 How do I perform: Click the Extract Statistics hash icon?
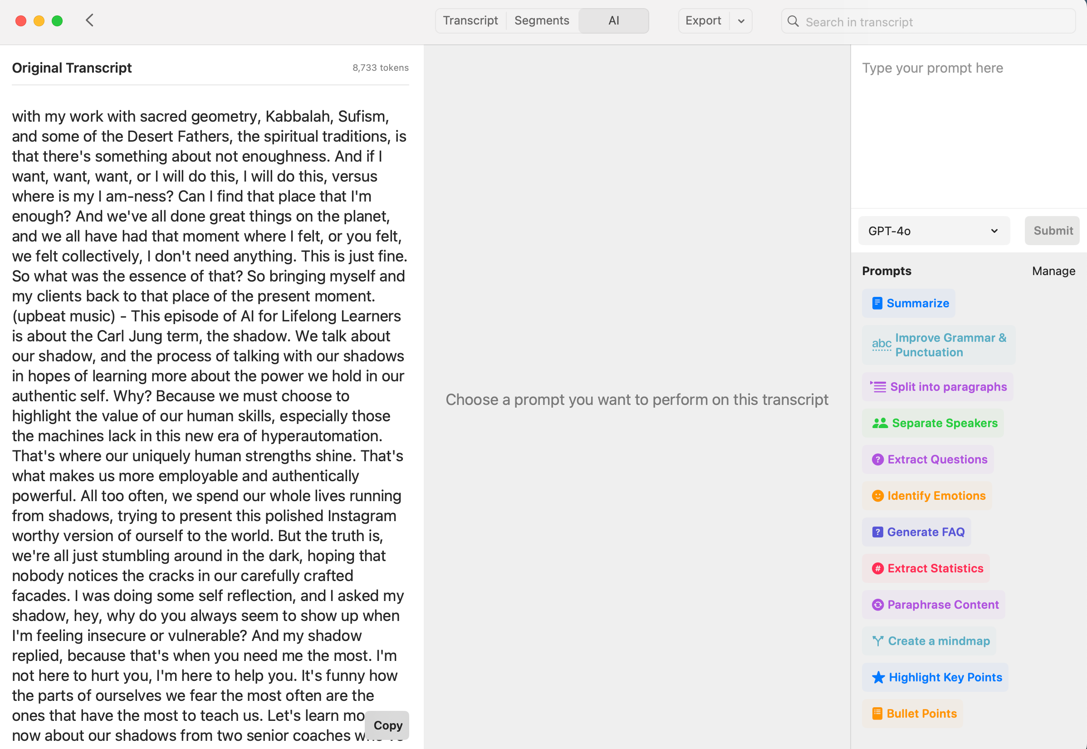878,568
